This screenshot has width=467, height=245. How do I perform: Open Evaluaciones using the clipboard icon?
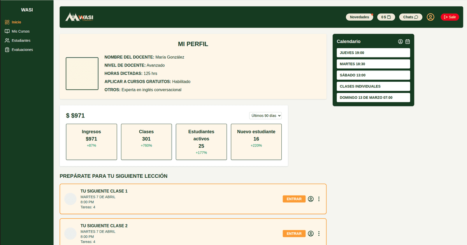(x=7, y=49)
